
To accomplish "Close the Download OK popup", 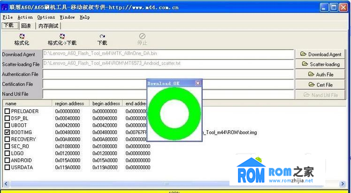I will point(198,83).
